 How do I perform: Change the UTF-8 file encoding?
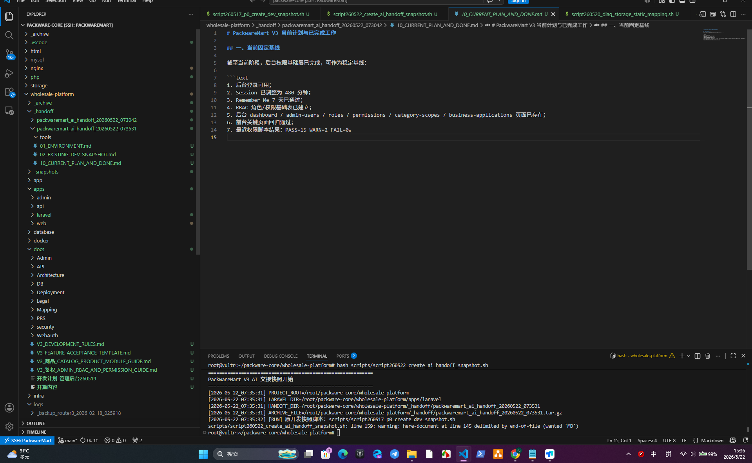click(x=669, y=440)
